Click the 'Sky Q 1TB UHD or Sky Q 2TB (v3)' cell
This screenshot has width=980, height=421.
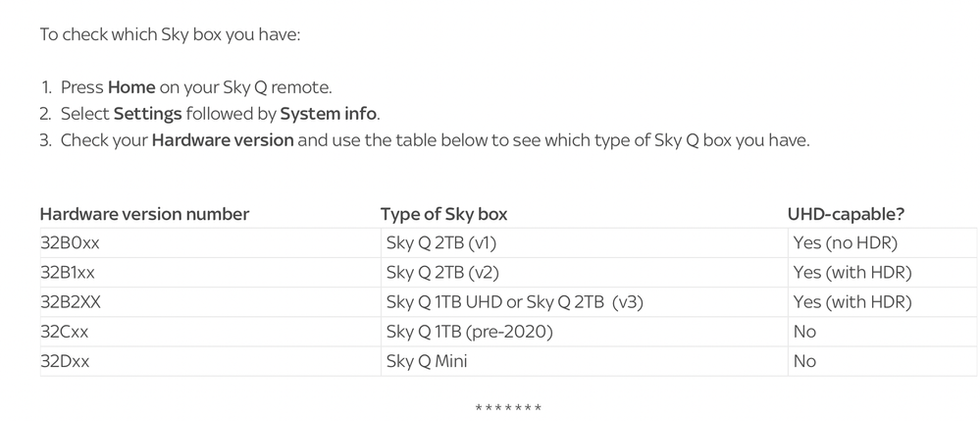[514, 302]
